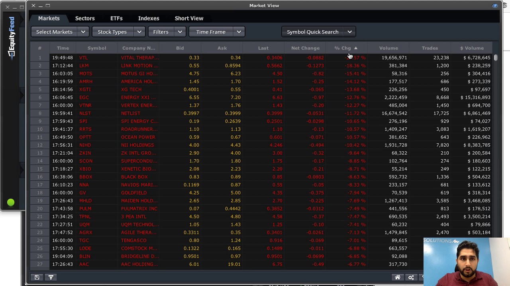Viewport: 510px width, 286px height.
Task: Sort by the Company Name column header
Action: click(139, 48)
